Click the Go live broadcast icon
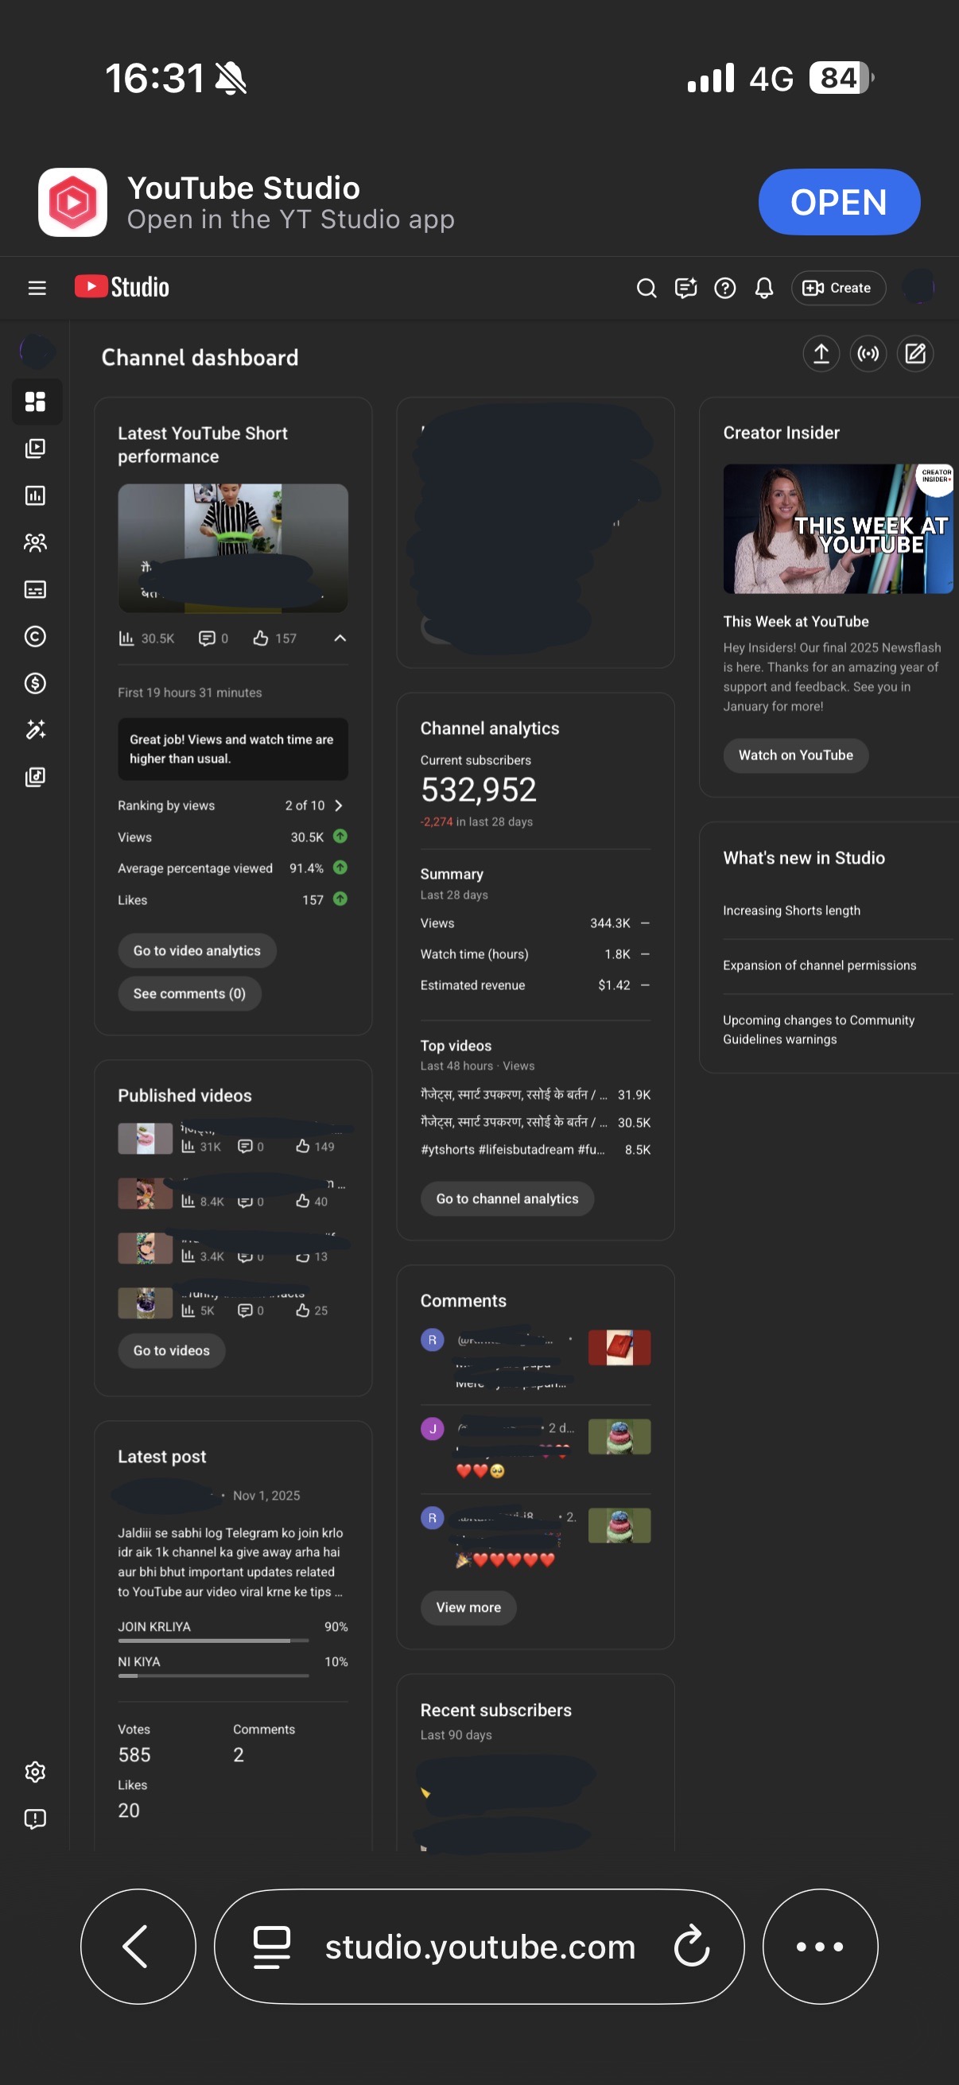 pyautogui.click(x=868, y=354)
